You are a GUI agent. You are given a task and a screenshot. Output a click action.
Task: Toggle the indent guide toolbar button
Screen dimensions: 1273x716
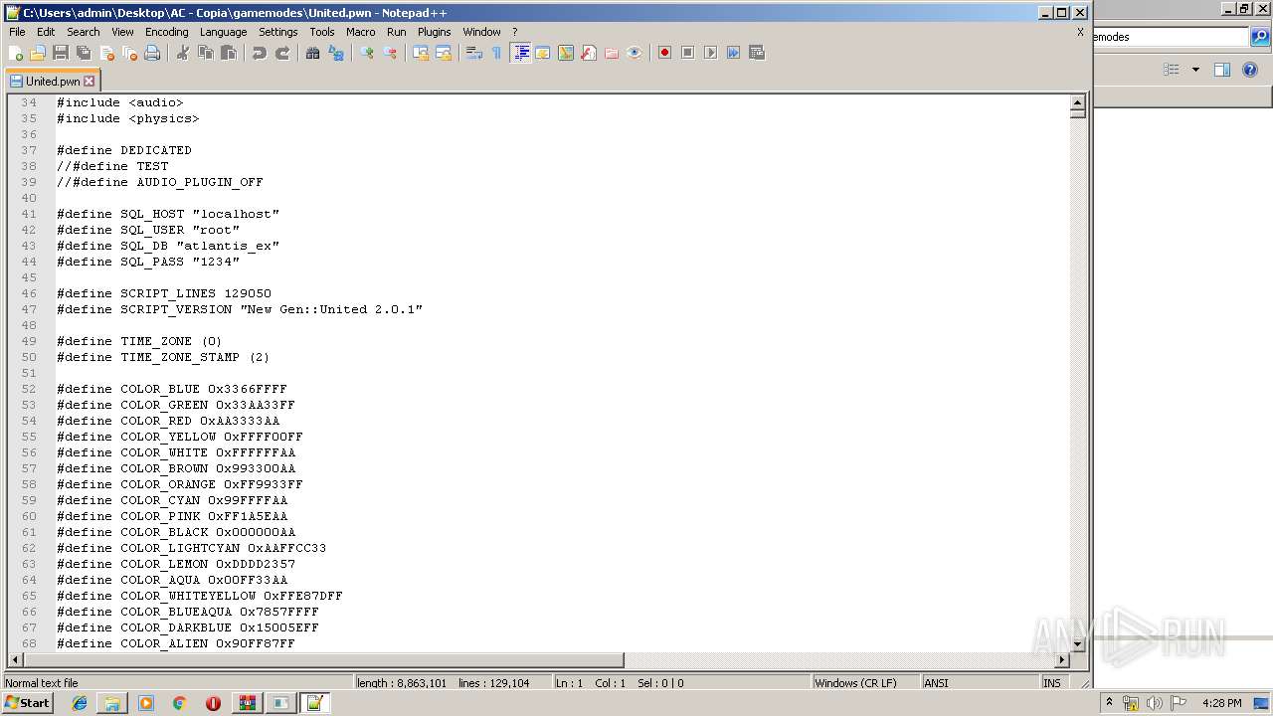tap(520, 53)
